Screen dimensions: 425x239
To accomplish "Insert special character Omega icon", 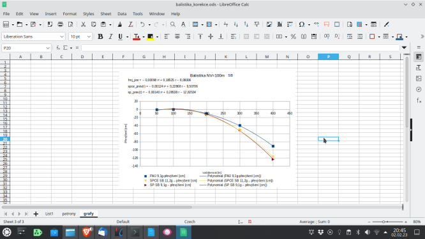I will click(301, 24).
